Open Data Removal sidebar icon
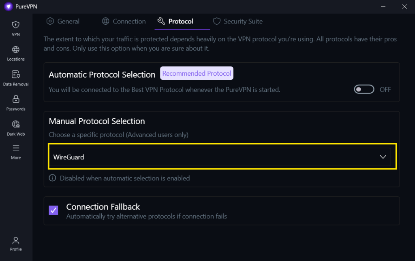The height and width of the screenshot is (261, 415). [x=16, y=74]
